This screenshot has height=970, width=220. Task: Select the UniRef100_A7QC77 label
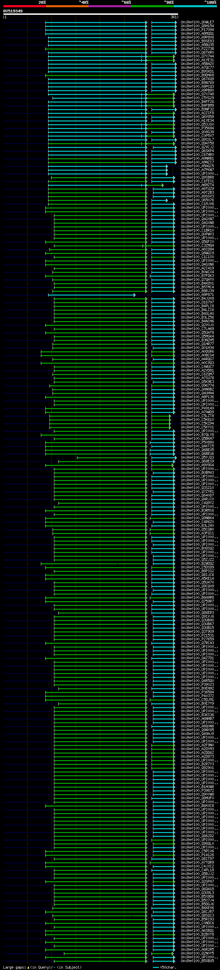point(197,67)
